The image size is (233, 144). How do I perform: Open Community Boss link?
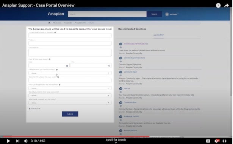[130, 102]
